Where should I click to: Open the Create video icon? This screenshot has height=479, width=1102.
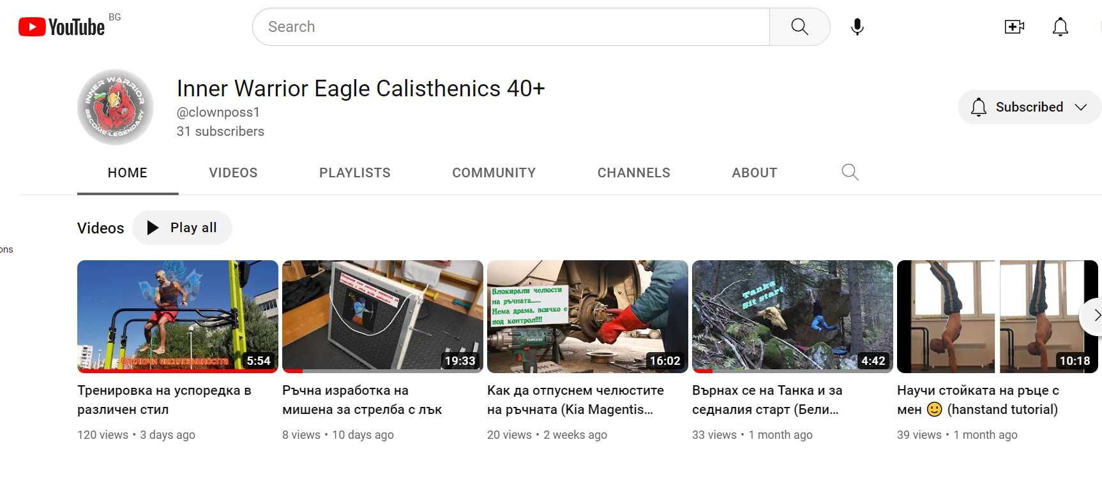1014,27
